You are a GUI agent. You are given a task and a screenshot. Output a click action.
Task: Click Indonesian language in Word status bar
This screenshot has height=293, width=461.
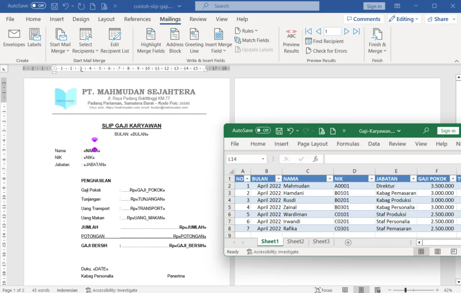pos(67,290)
